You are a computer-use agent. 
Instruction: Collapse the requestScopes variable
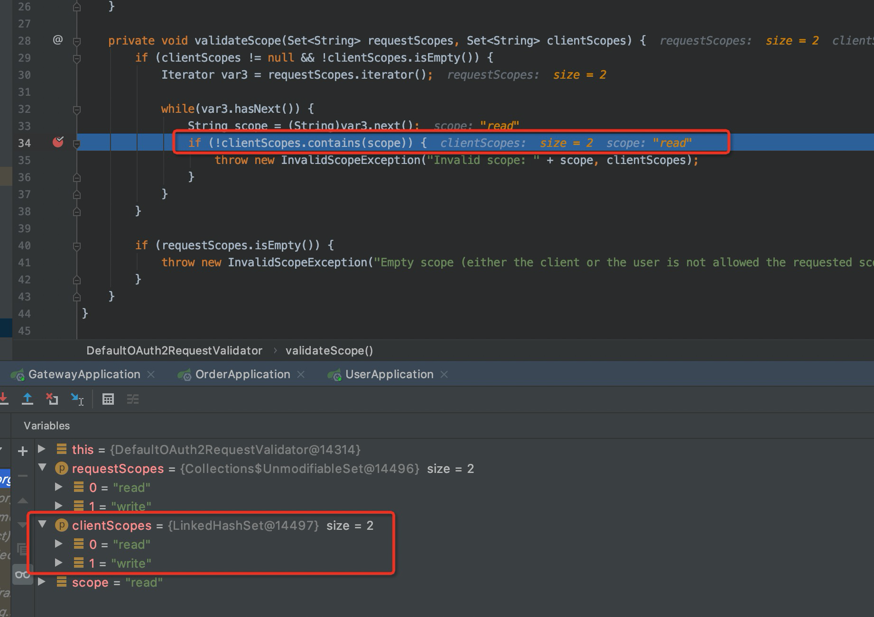tap(42, 468)
